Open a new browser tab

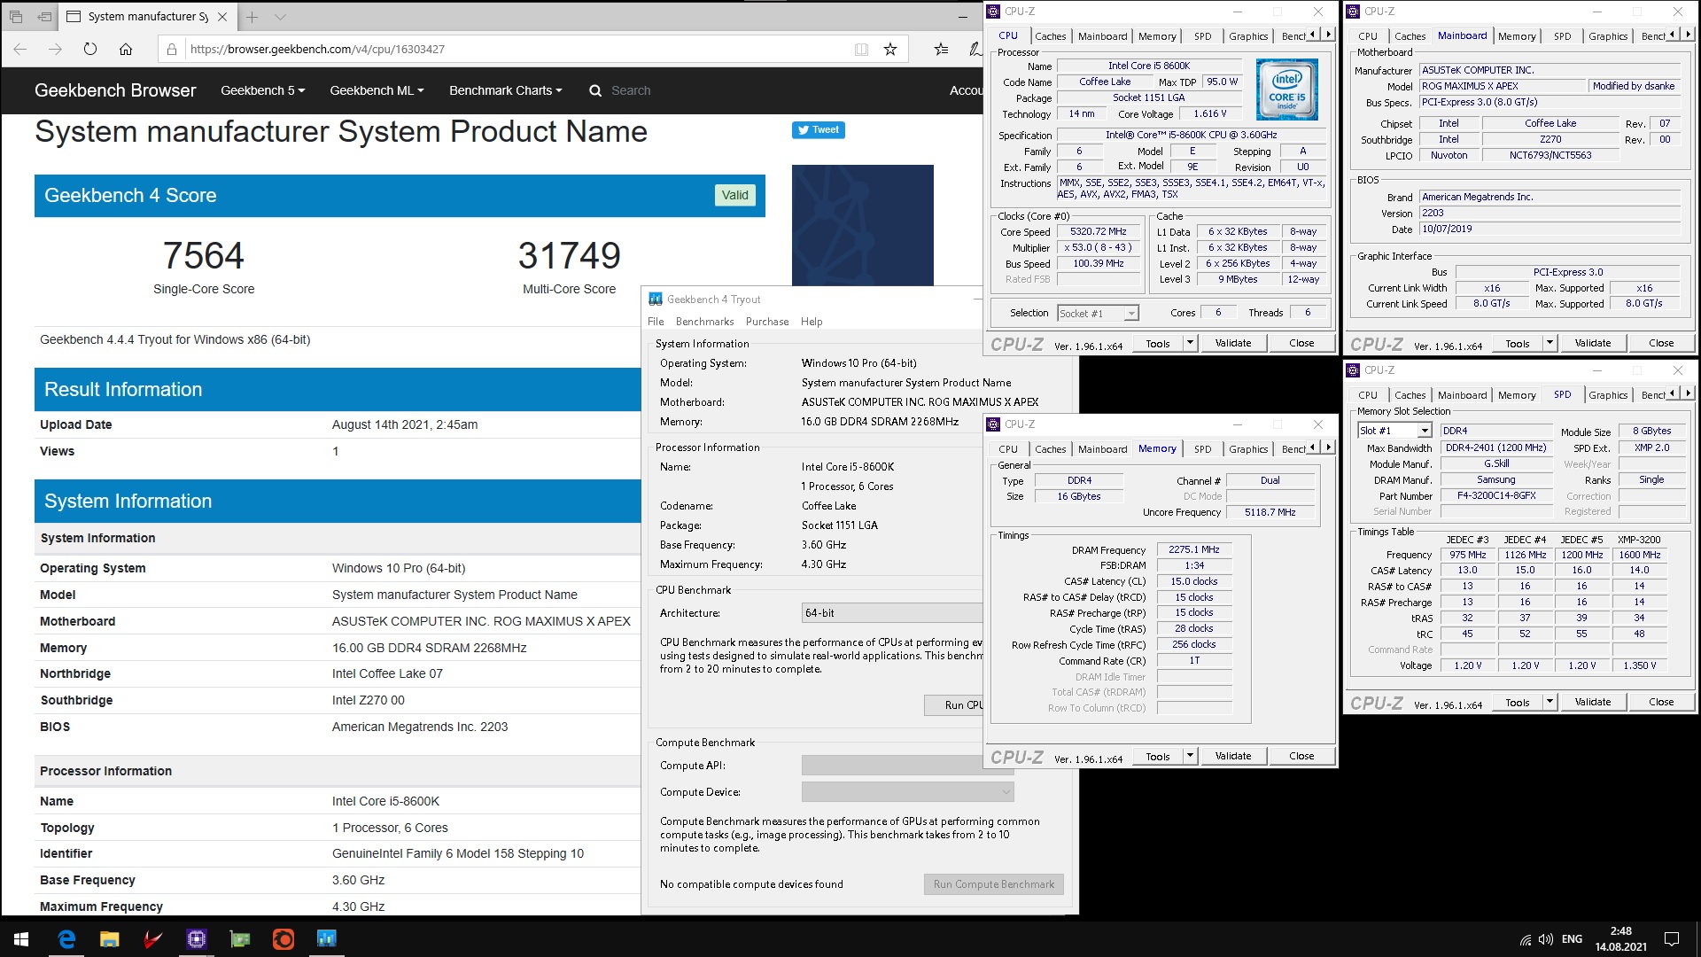coord(252,17)
